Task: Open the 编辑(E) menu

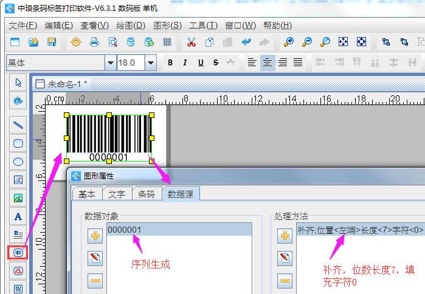Action: (x=59, y=26)
